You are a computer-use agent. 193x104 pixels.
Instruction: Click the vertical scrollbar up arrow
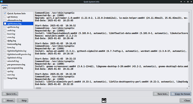click(x=189, y=13)
